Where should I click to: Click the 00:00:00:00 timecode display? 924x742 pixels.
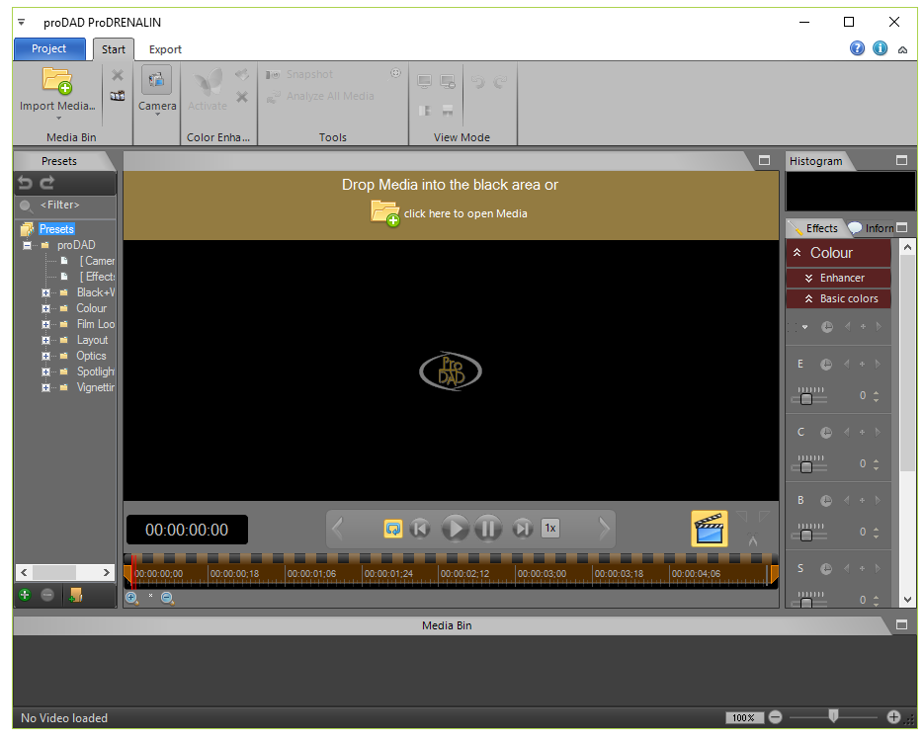point(187,530)
